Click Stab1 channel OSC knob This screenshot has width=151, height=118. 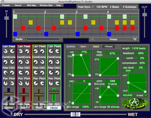[x=27, y=73]
